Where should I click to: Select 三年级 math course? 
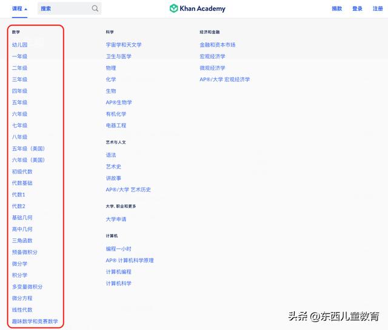20,79
